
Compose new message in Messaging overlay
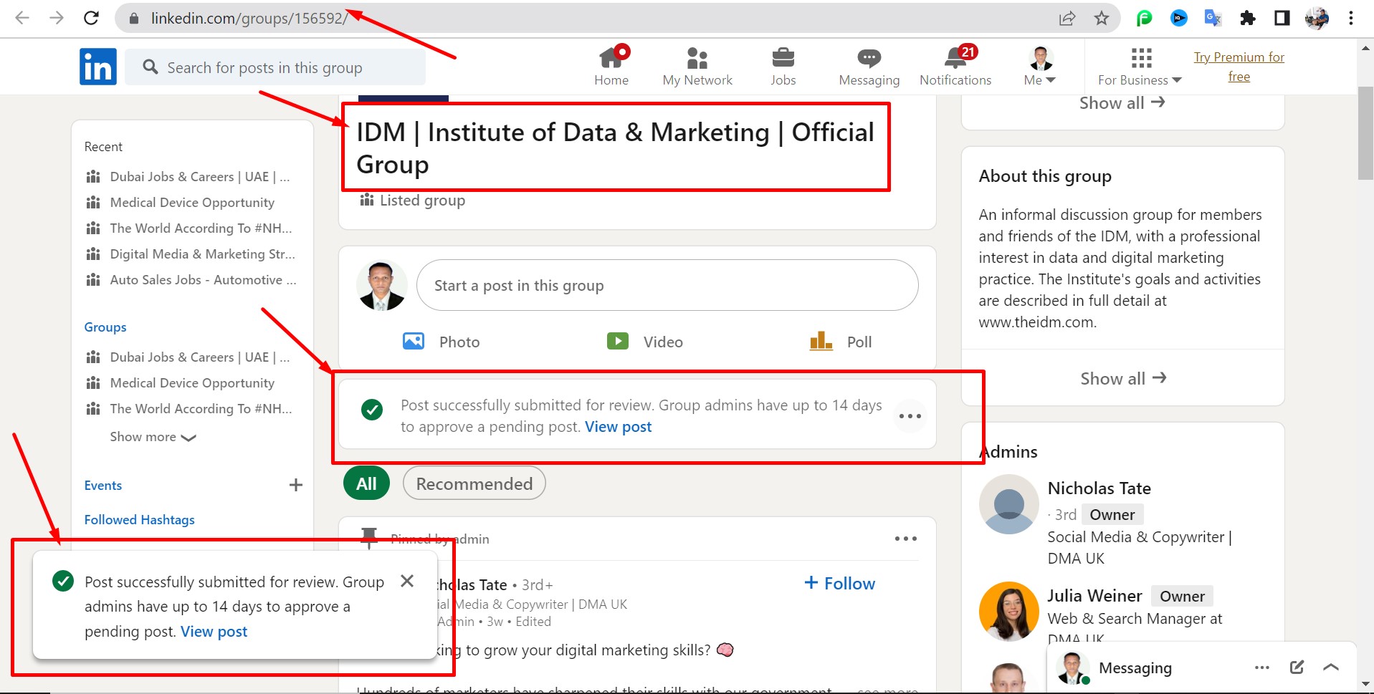[1297, 668]
